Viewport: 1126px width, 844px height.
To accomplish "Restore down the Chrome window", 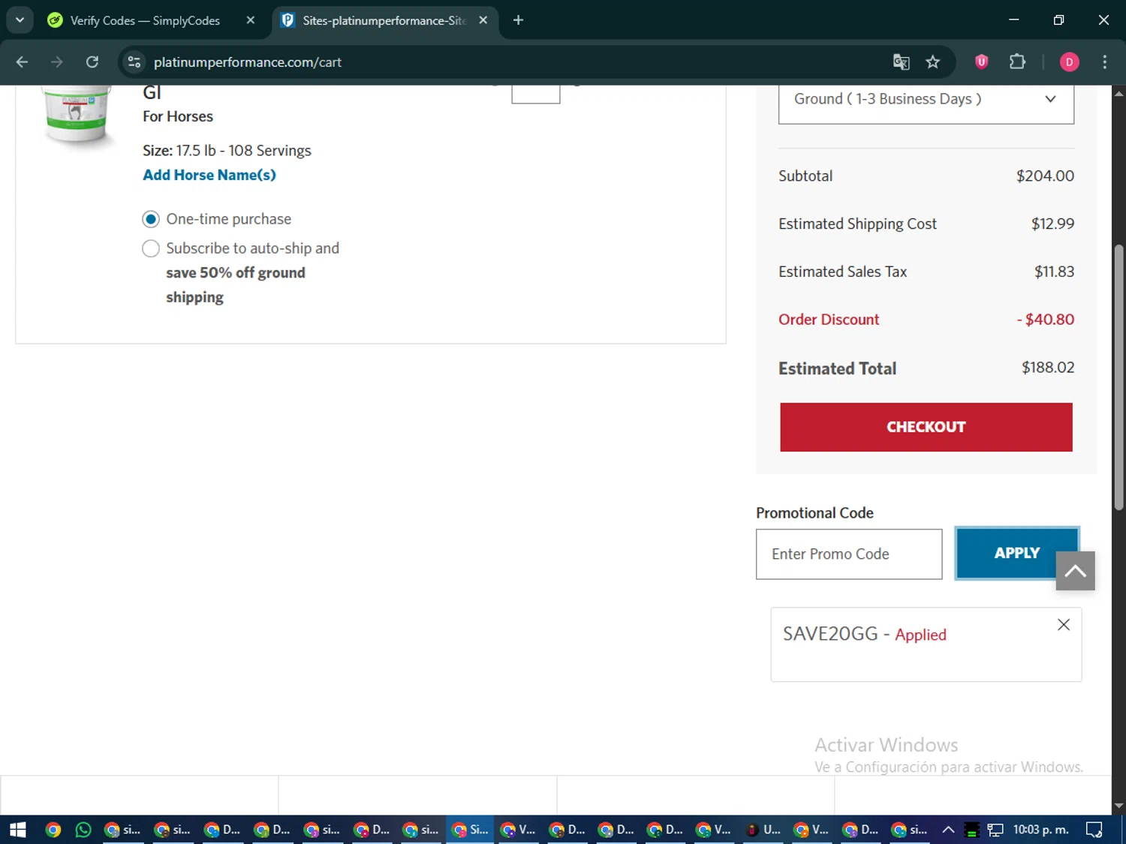I will tap(1058, 20).
